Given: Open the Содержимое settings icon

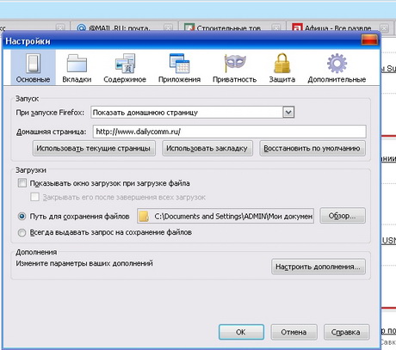Looking at the screenshot, I should tap(125, 64).
